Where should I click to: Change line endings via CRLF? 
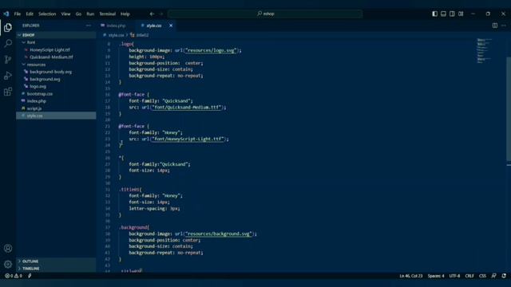469,276
